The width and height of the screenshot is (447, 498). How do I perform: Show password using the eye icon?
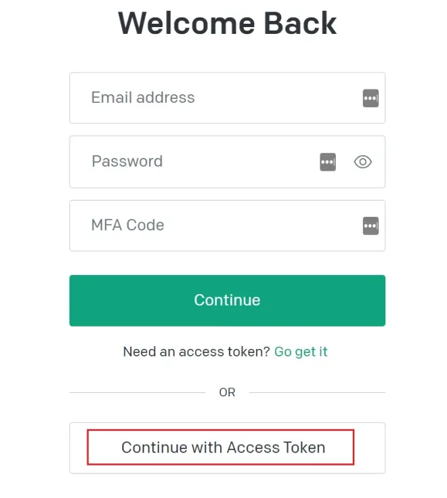click(x=363, y=162)
